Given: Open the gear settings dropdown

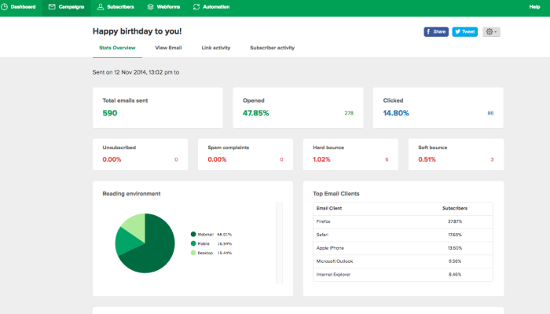Looking at the screenshot, I should tap(491, 32).
